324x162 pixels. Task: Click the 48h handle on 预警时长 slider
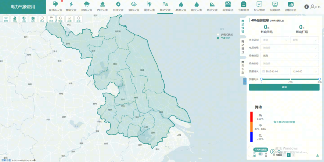click(x=319, y=79)
